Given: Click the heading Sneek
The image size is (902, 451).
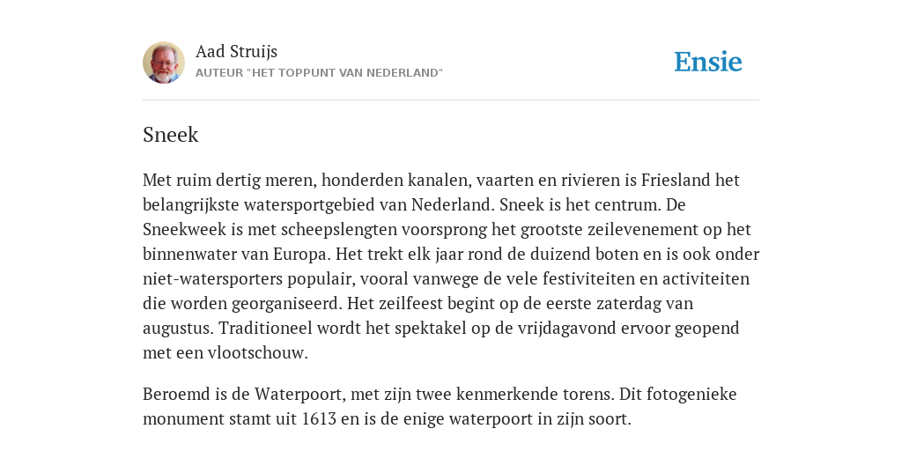Looking at the screenshot, I should point(170,135).
